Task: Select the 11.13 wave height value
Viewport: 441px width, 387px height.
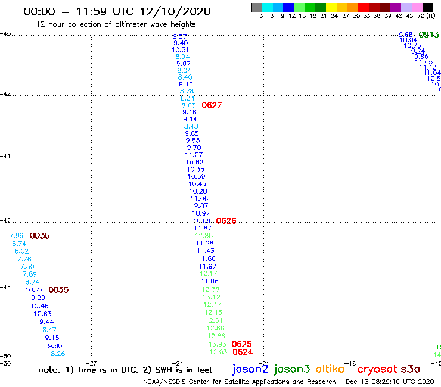Action: click(428, 67)
